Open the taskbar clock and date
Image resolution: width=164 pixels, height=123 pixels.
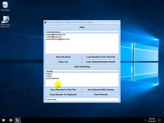click(152, 120)
